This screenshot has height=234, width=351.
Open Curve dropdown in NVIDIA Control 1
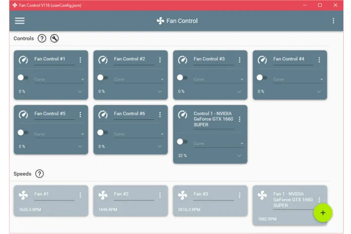pyautogui.click(x=218, y=143)
